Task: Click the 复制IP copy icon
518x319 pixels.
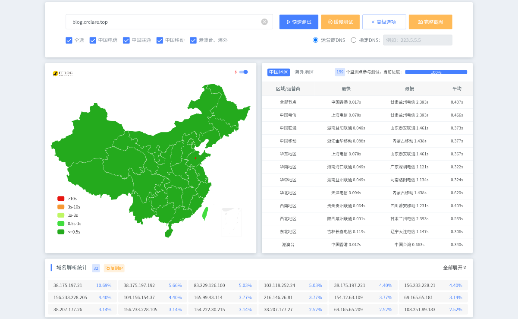Action: click(x=108, y=268)
